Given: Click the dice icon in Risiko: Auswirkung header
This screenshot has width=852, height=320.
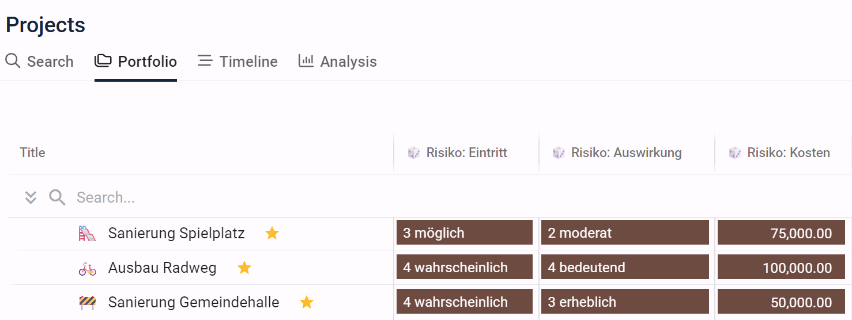Looking at the screenshot, I should (559, 153).
